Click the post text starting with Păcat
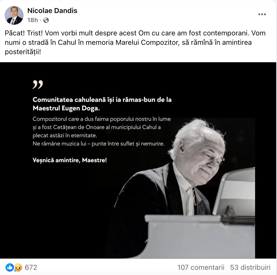Viewport: 277px width, 275px height. (135, 42)
